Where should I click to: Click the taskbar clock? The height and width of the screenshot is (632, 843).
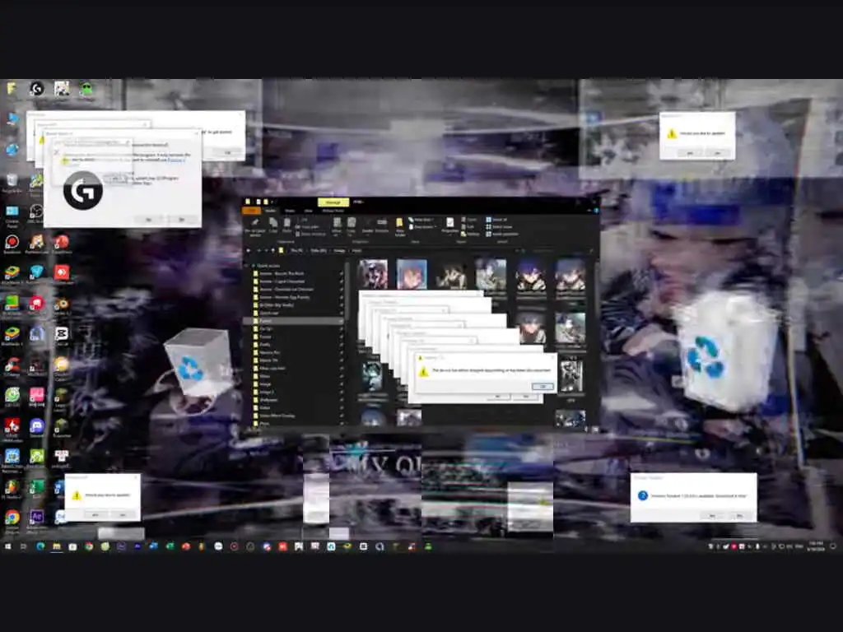(816, 546)
